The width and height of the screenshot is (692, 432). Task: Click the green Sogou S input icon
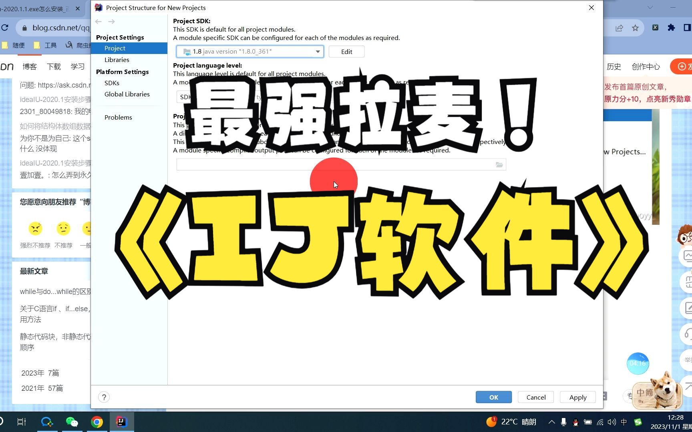pyautogui.click(x=638, y=422)
